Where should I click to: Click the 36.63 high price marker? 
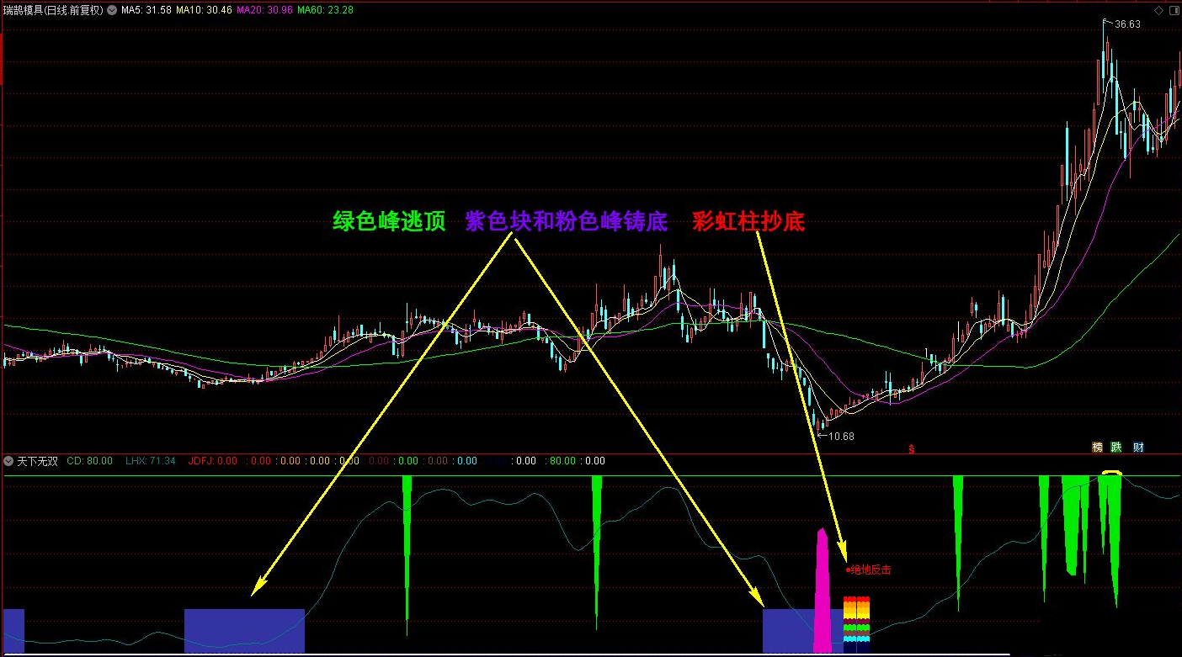[x=1127, y=24]
